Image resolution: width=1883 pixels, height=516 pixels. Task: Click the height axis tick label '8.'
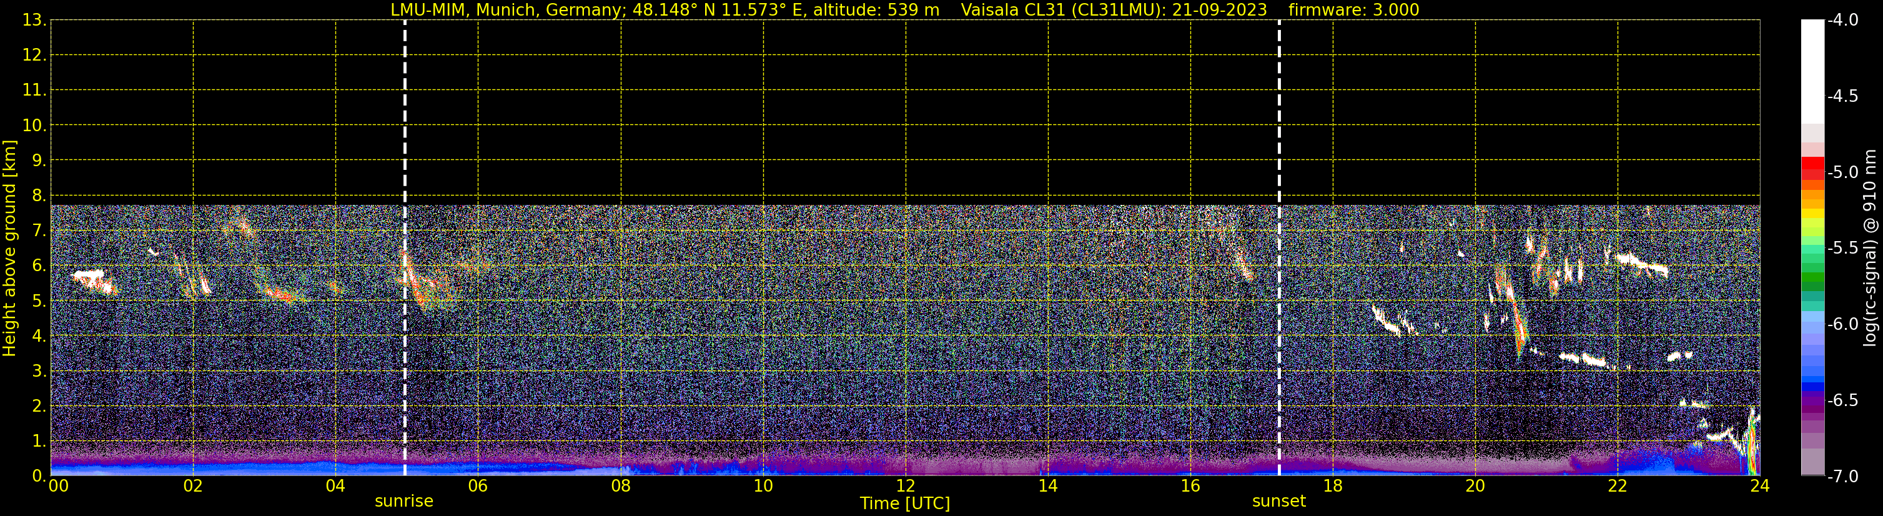[x=39, y=195]
